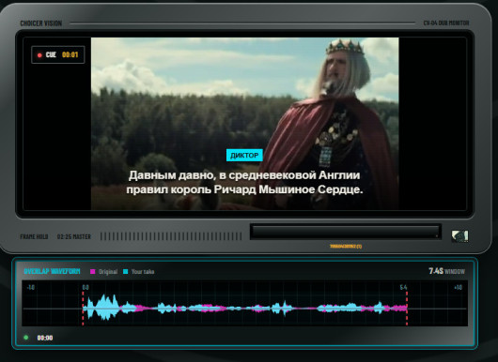This screenshot has height=362, width=498.
Task: Click the magenta Original legend swatch
Action: coord(93,271)
